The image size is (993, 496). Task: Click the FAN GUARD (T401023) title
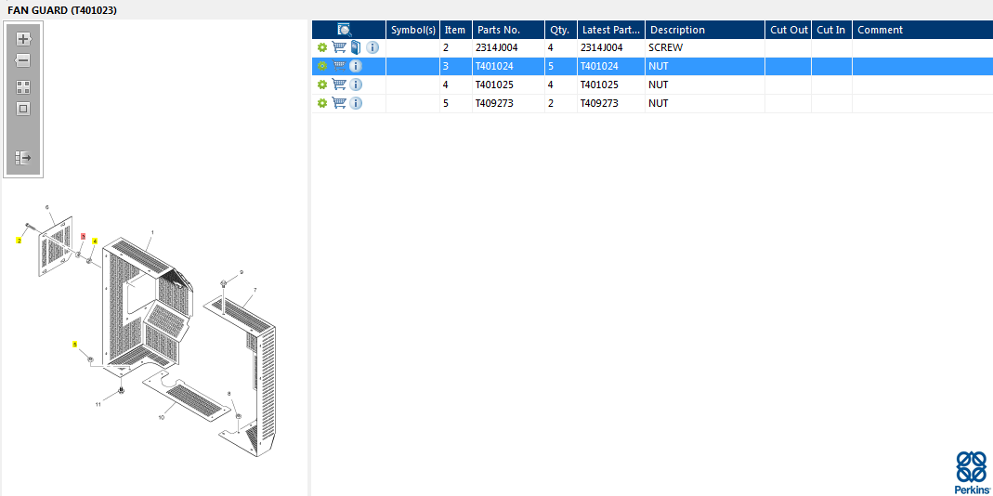point(62,10)
